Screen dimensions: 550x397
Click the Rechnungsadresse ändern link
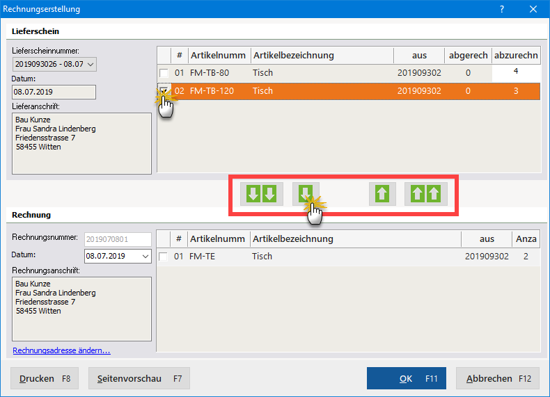pyautogui.click(x=61, y=350)
